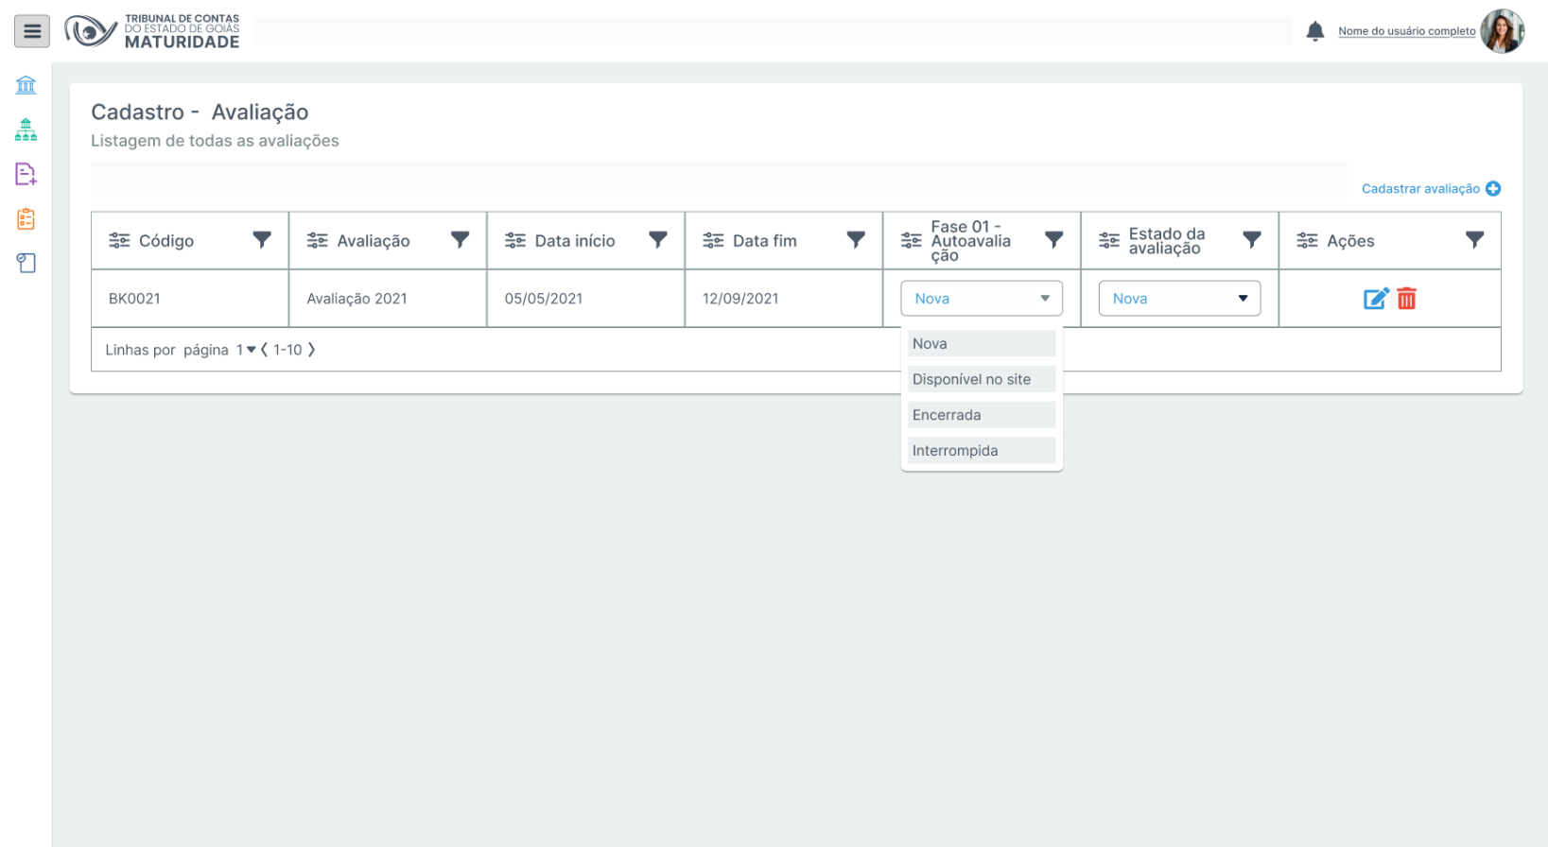Click the blue edit pencil icon

click(1375, 299)
